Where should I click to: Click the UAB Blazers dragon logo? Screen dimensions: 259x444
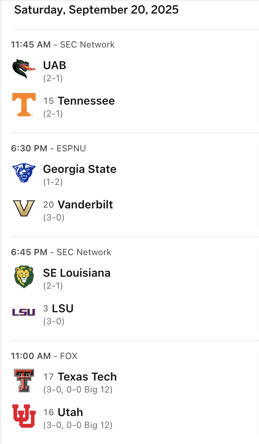pos(24,69)
